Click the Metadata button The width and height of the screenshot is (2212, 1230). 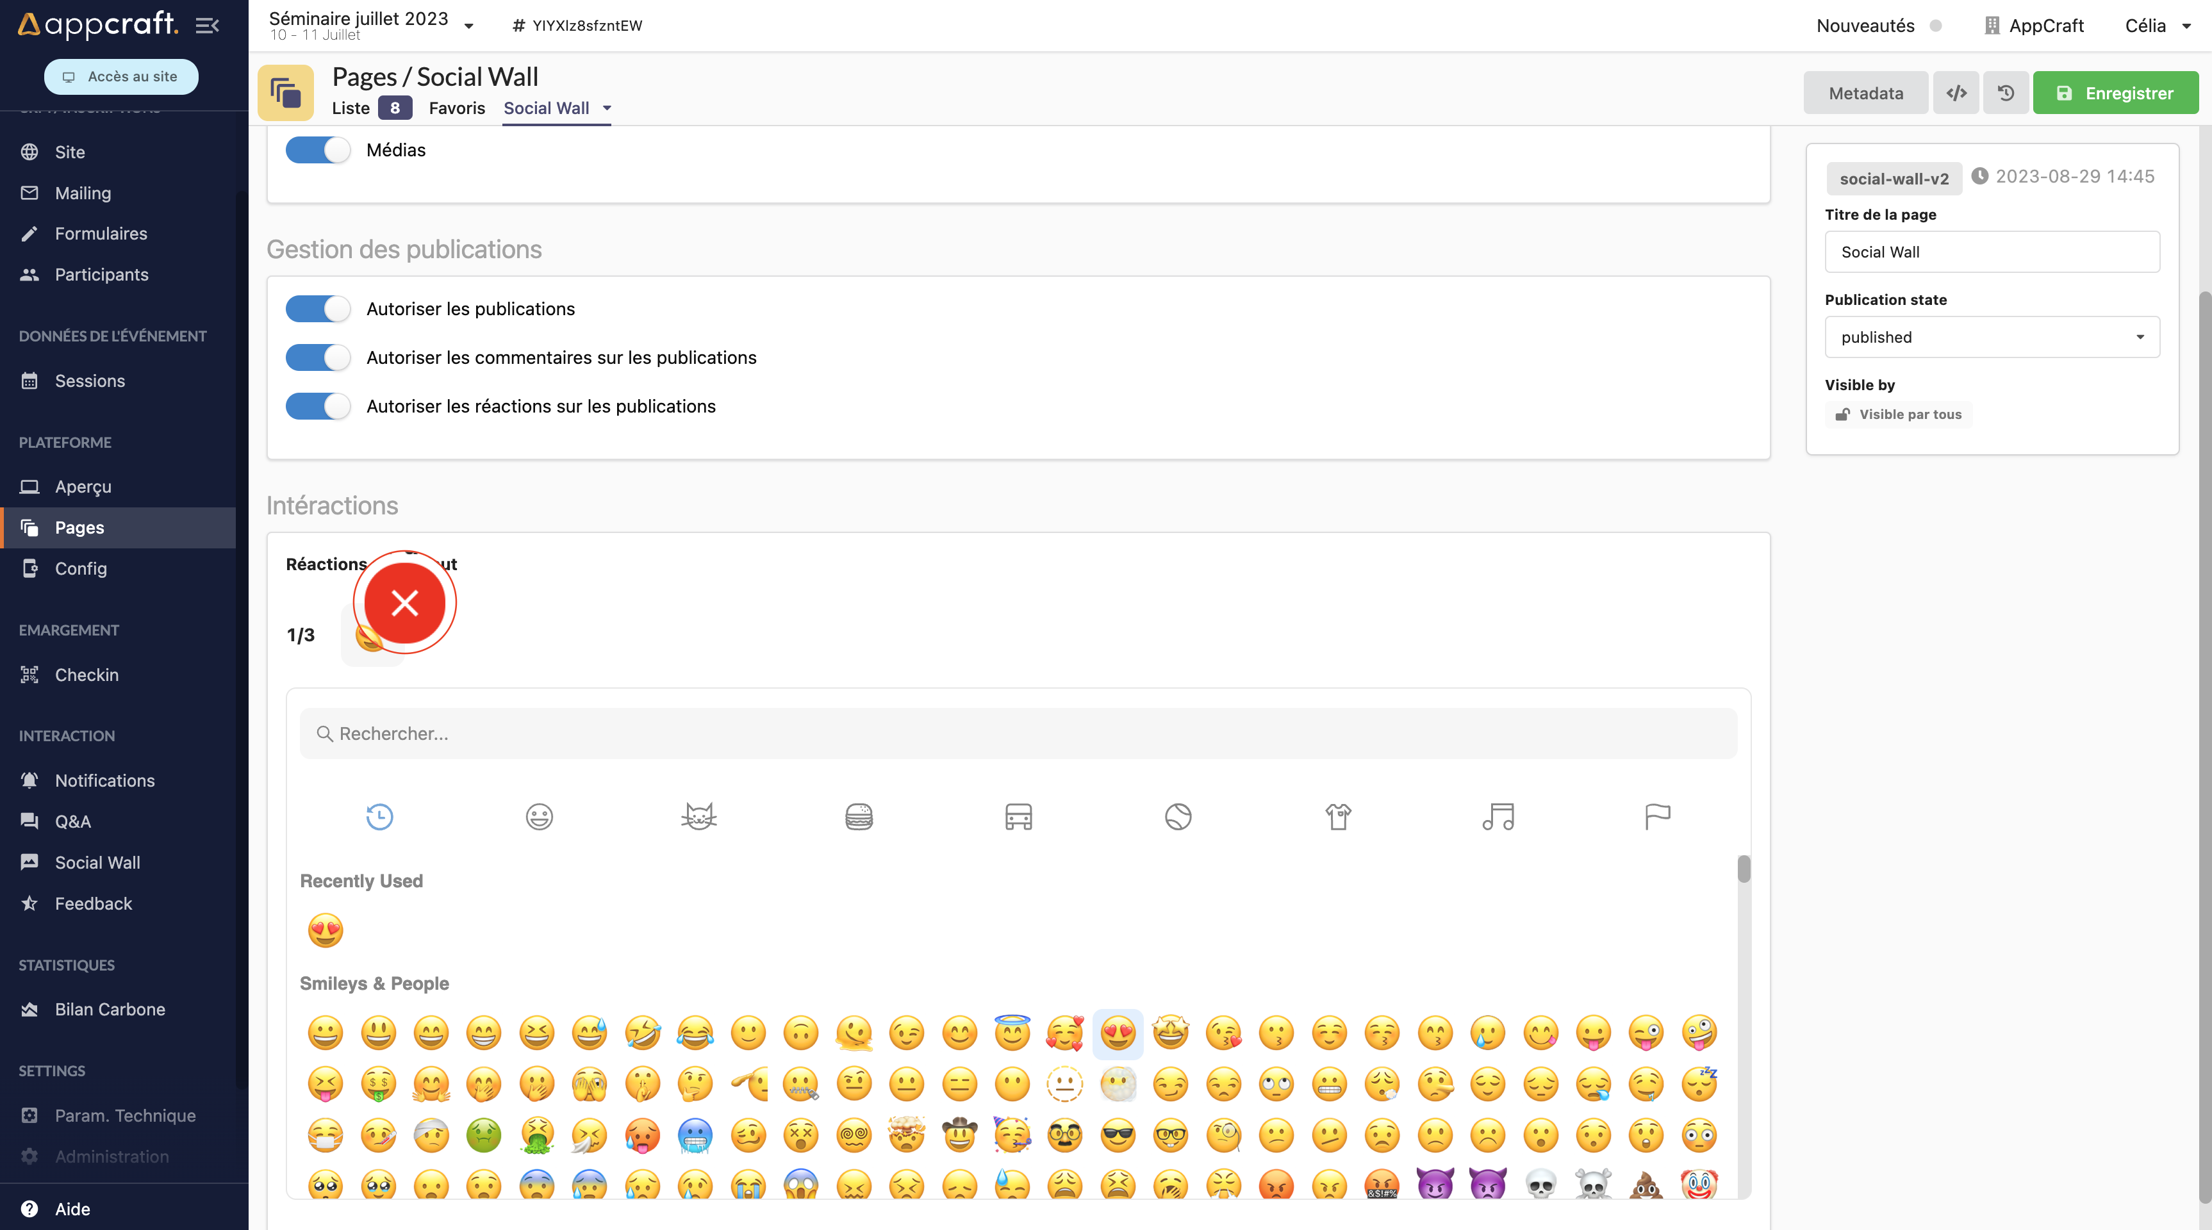tap(1865, 93)
